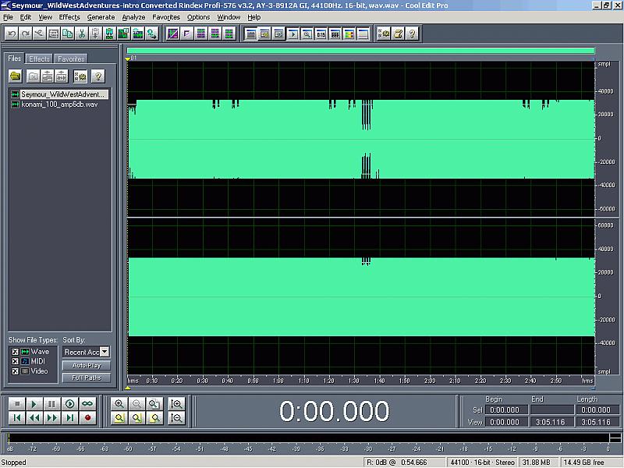The image size is (624, 468).
Task: Open the Effects menu in menu bar
Action: tap(69, 16)
